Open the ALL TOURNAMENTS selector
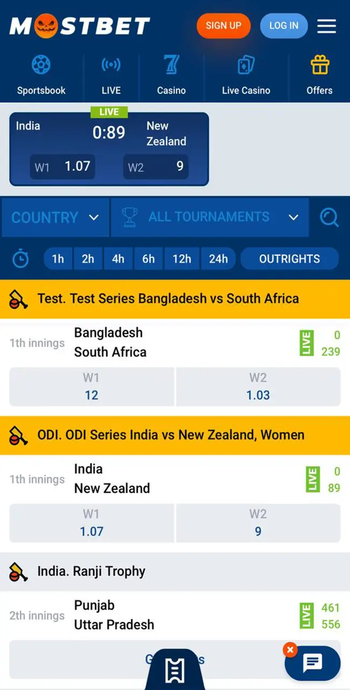 pos(209,217)
